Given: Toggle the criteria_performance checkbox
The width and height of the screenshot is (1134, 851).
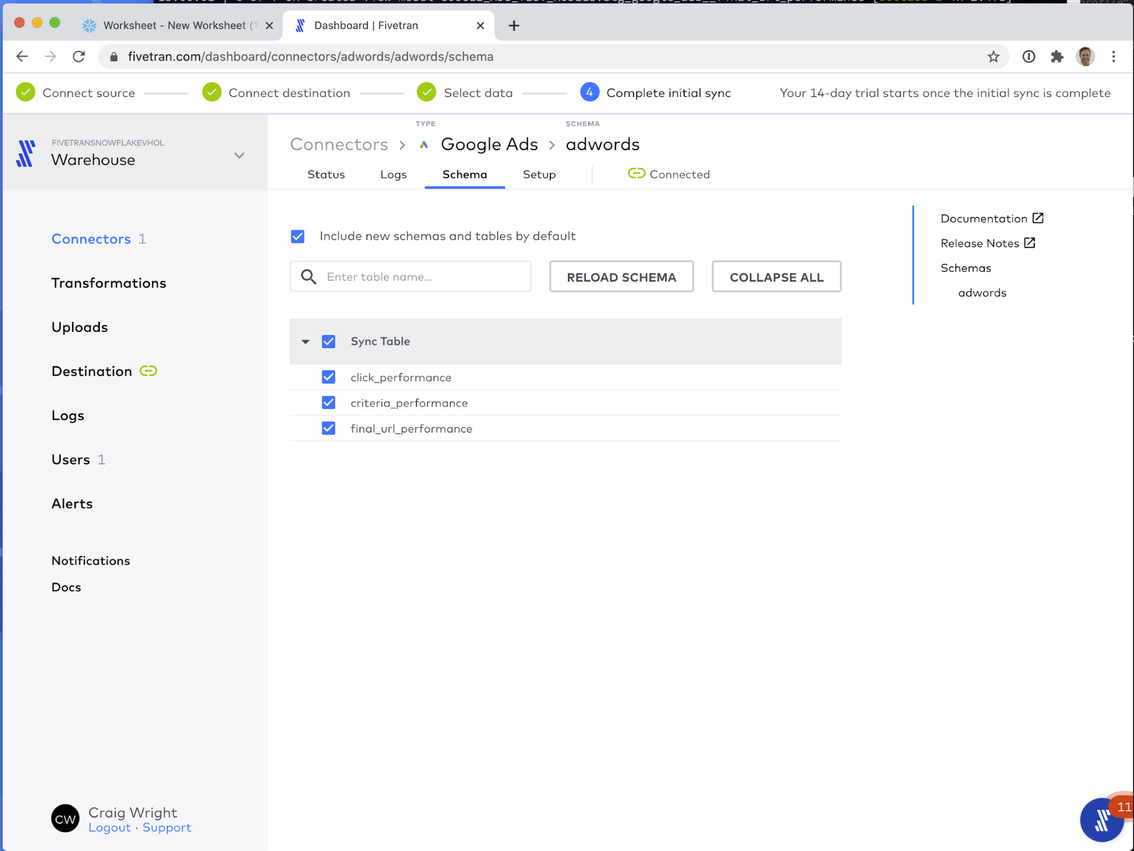Looking at the screenshot, I should point(328,403).
